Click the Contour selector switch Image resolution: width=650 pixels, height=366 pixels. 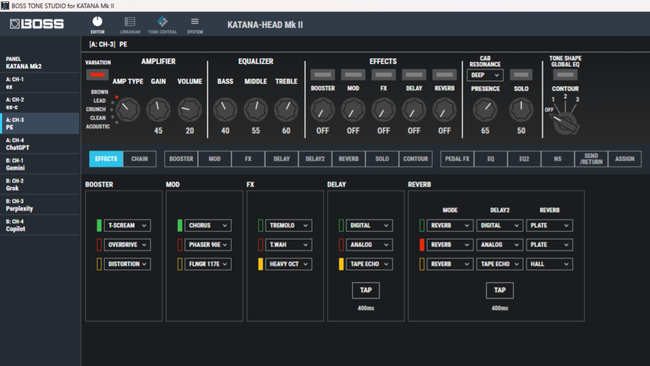565,123
